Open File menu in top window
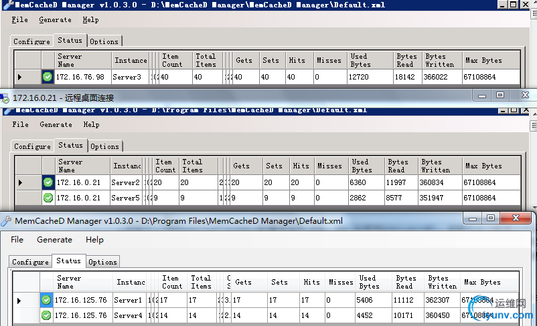The height and width of the screenshot is (326, 537). (x=20, y=20)
